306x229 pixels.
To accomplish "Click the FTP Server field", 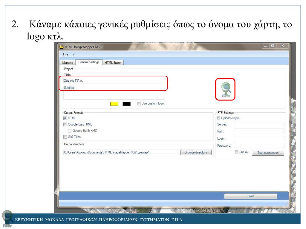I will (260, 124).
